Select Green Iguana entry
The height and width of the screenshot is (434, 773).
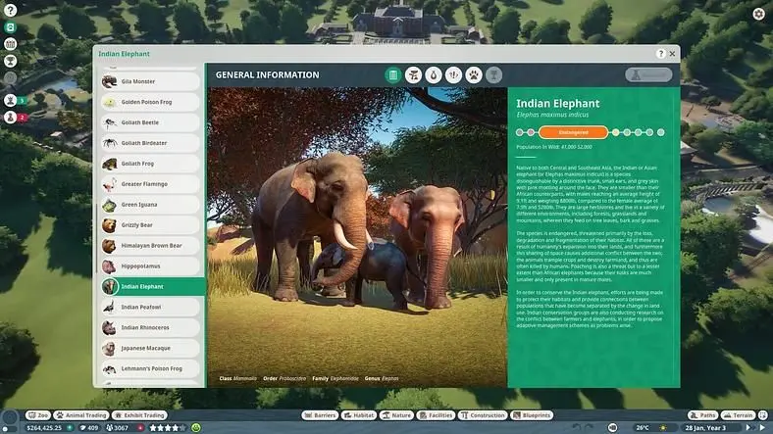[x=150, y=204]
